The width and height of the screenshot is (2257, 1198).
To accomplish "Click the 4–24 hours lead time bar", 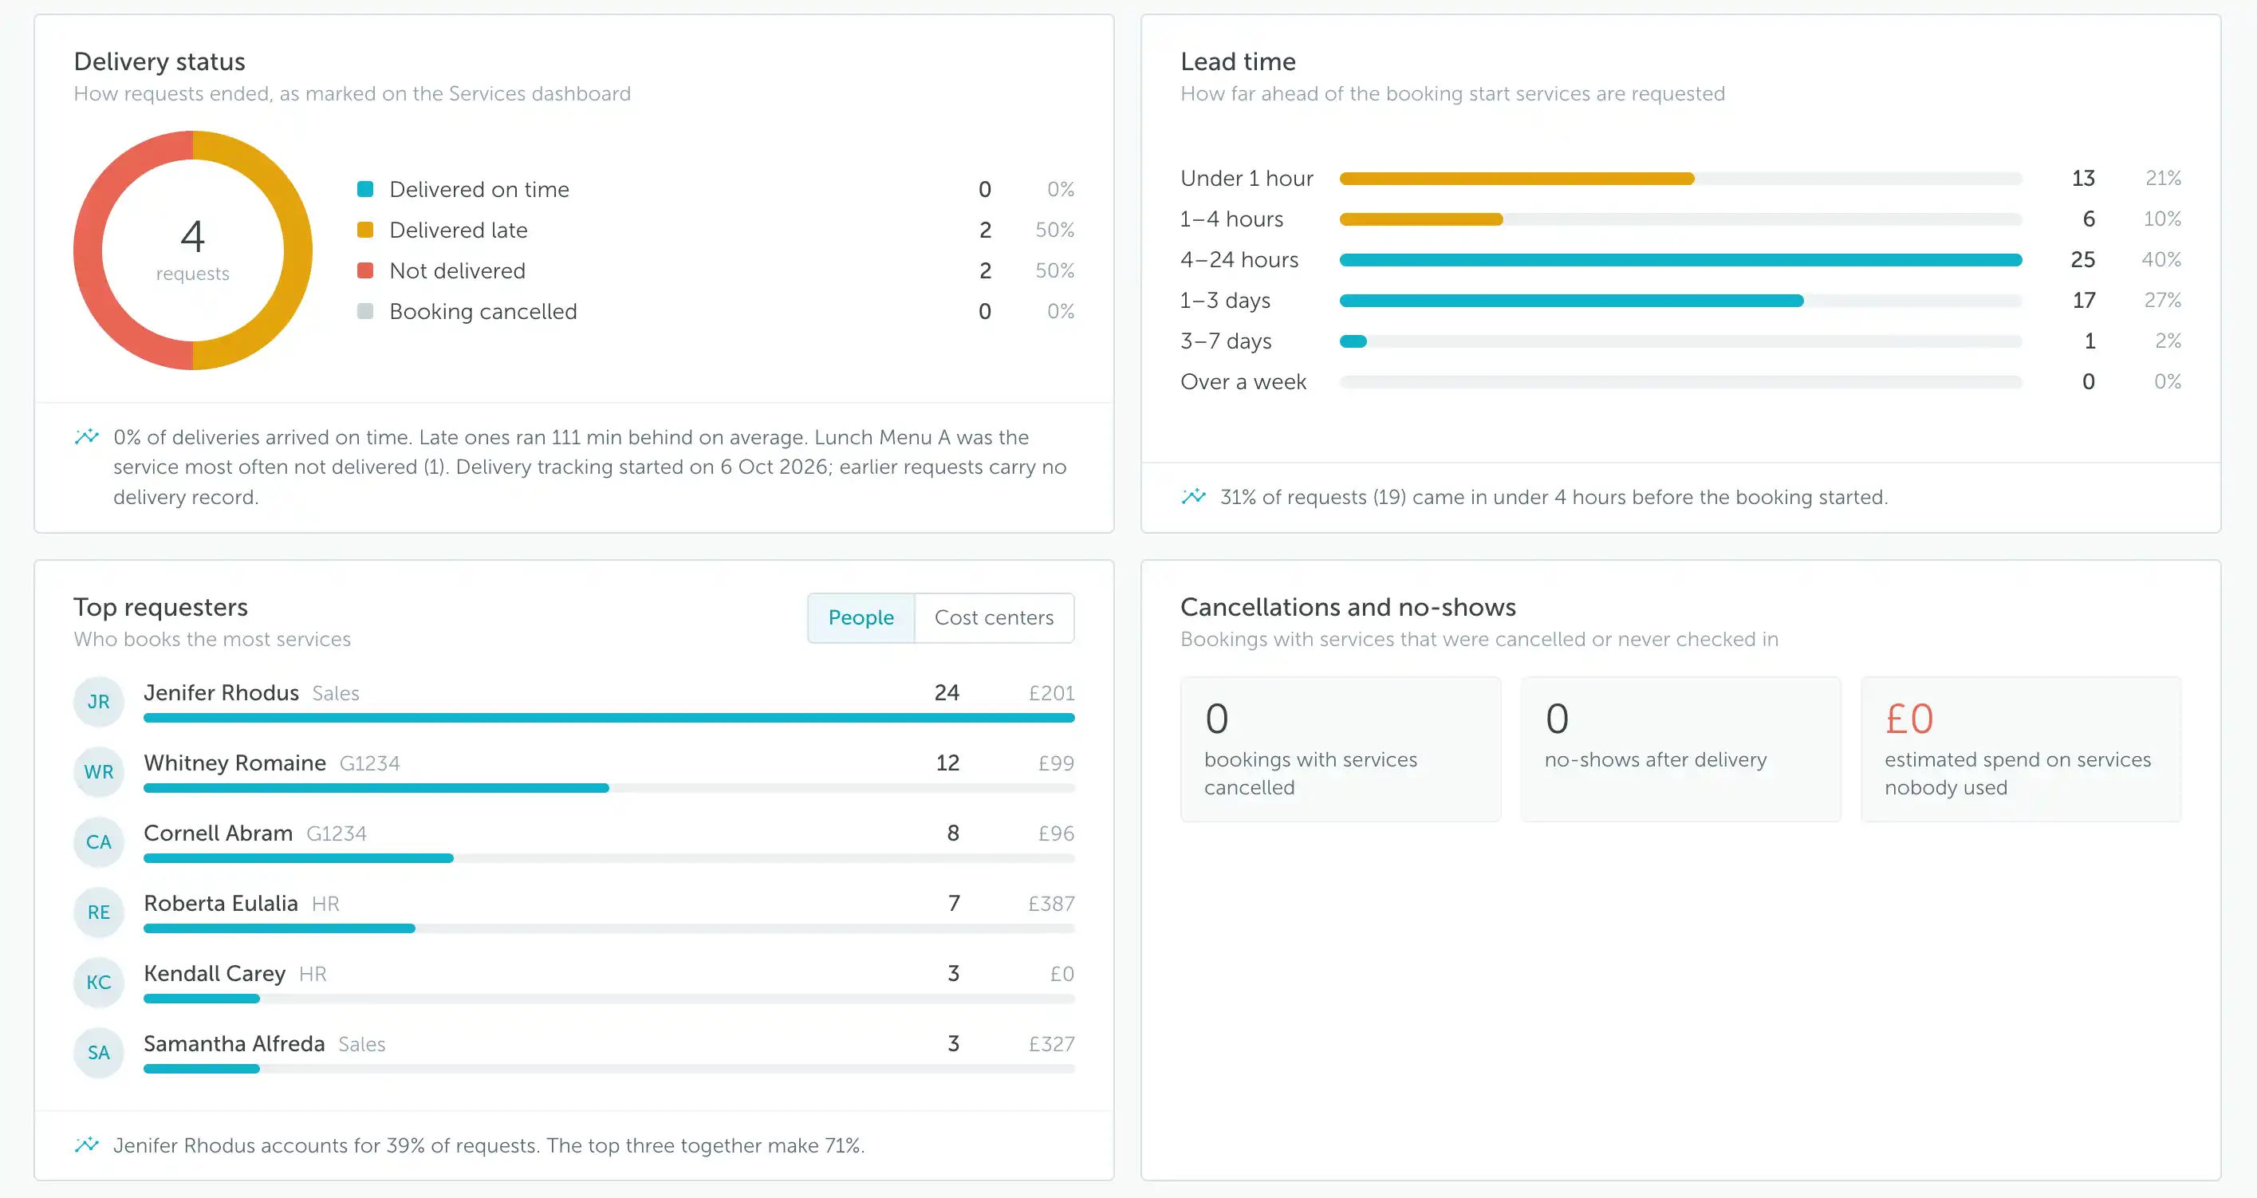I will pos(1680,260).
